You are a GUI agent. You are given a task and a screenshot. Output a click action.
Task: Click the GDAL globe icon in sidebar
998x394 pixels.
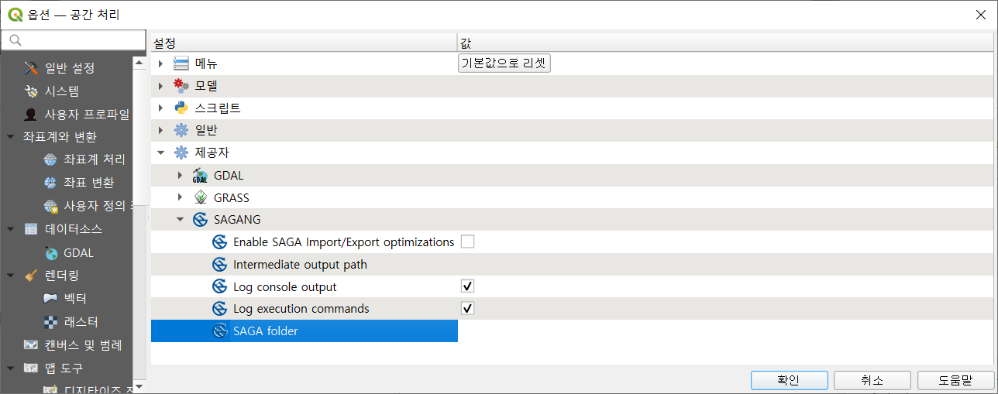50,252
